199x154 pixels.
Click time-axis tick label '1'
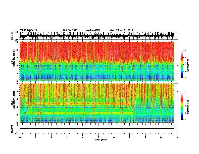(x=36, y=137)
